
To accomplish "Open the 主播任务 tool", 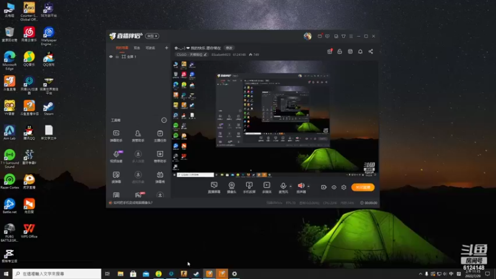I will click(160, 136).
